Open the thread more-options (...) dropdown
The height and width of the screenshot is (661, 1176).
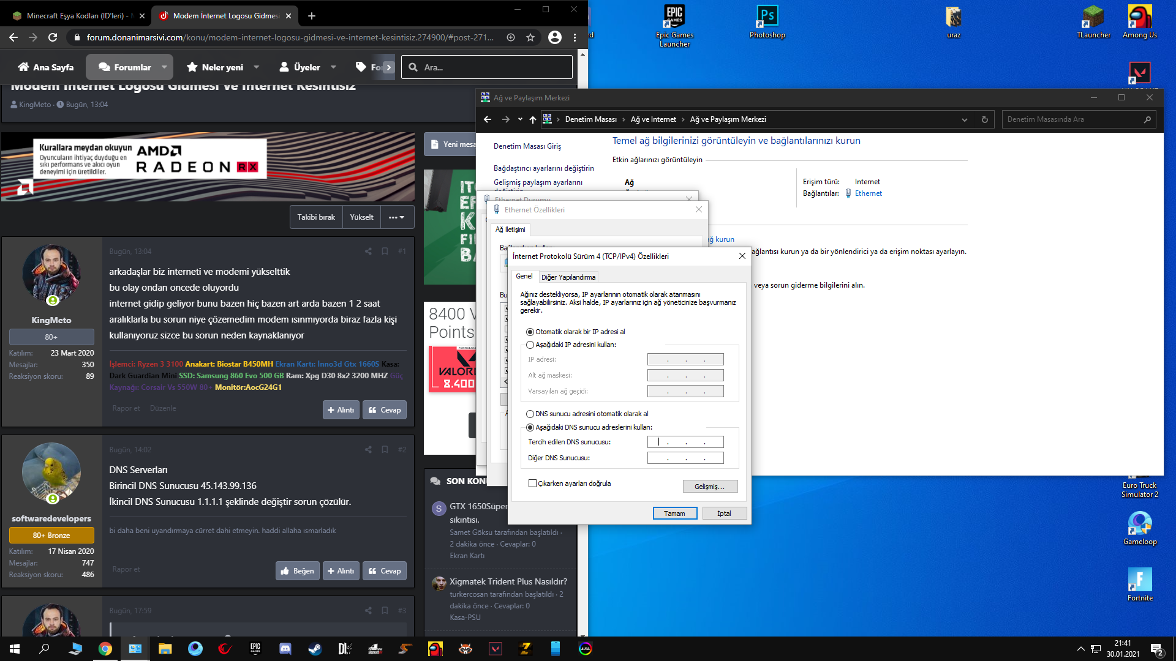(x=397, y=217)
